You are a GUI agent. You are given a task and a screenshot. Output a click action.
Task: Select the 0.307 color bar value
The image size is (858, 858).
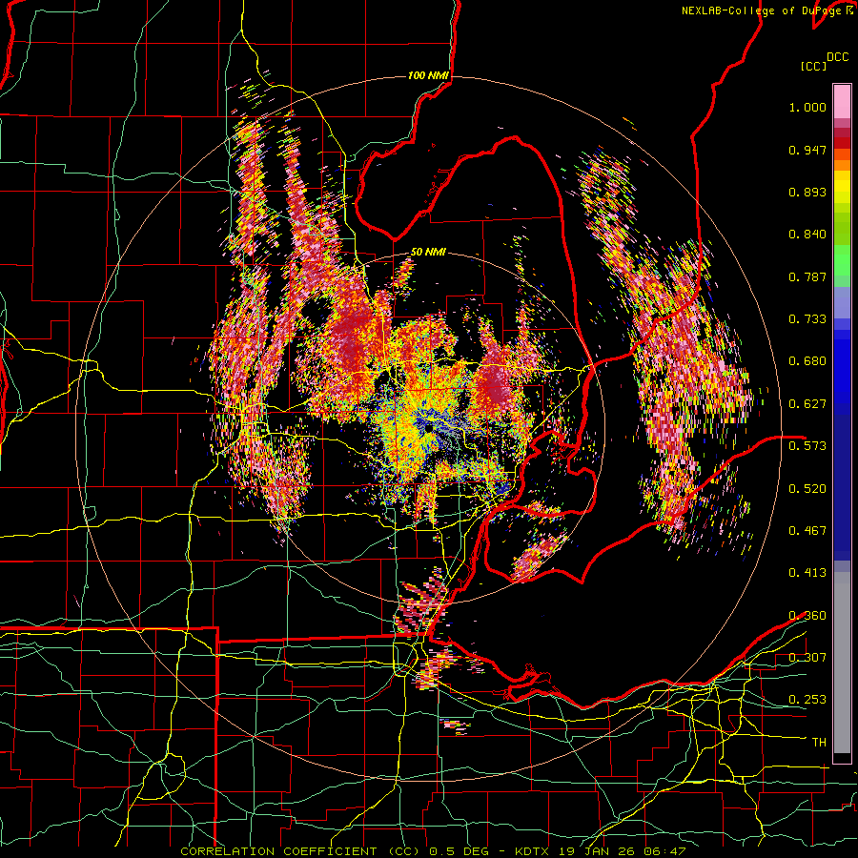[807, 658]
